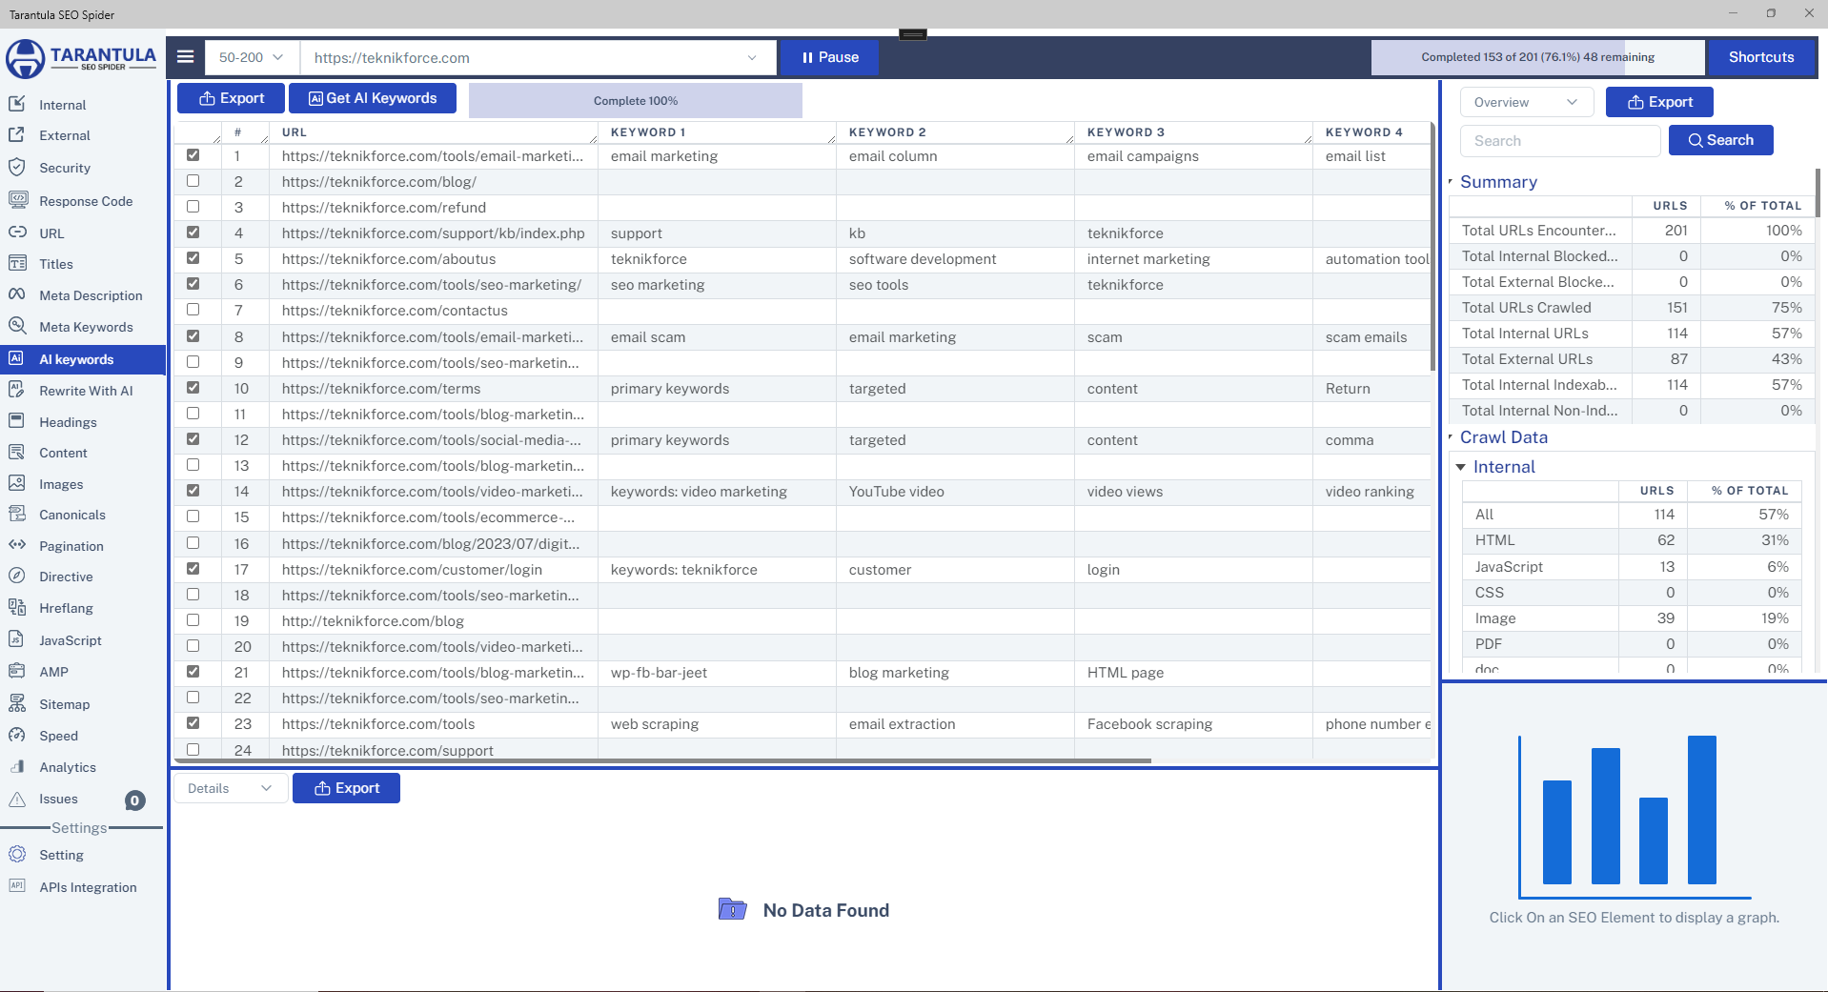Click the External sidebar icon
The height and width of the screenshot is (992, 1828).
(16, 135)
